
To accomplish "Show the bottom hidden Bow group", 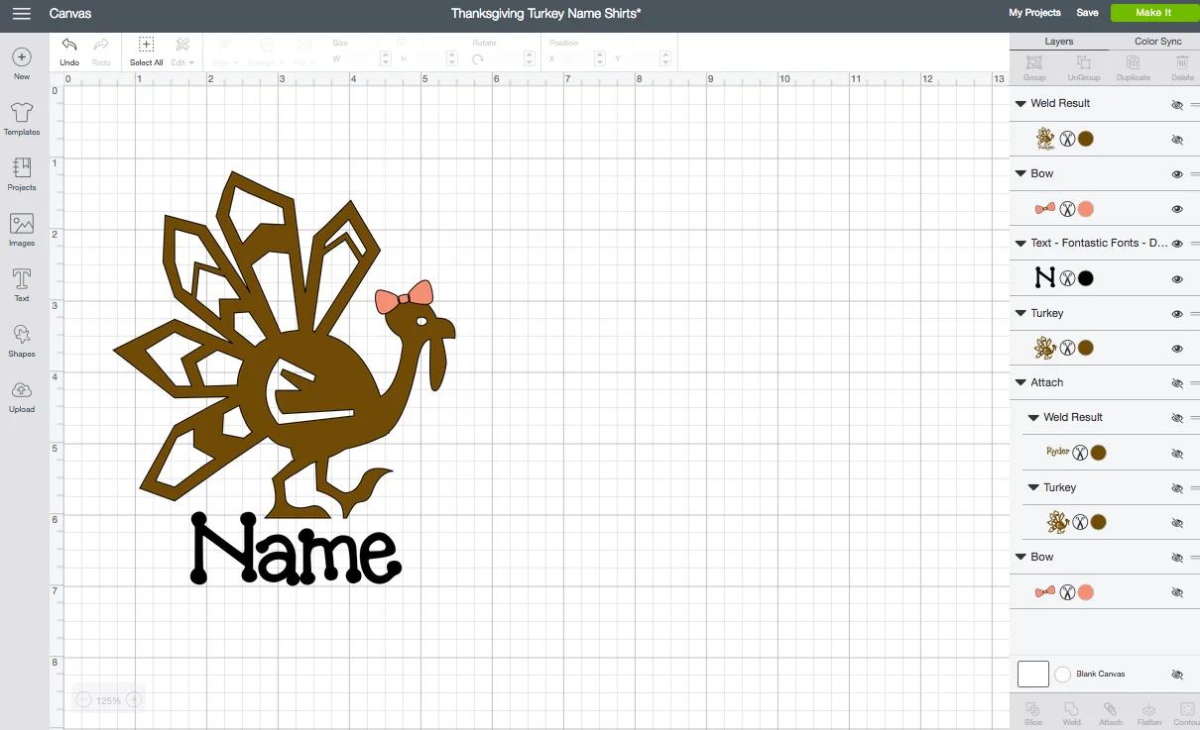I will [1177, 558].
